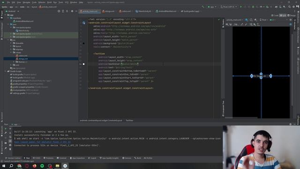Select MainActivity in project tree
The height and width of the screenshot is (169, 300).
[x=22, y=31]
